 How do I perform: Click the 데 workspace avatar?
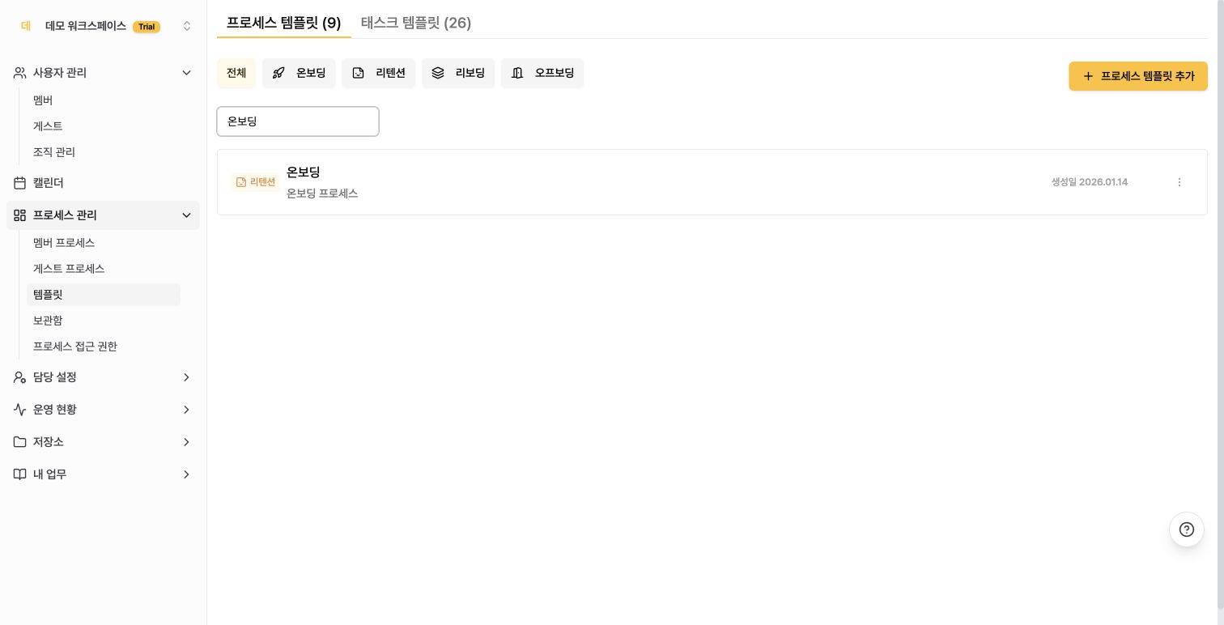click(26, 26)
